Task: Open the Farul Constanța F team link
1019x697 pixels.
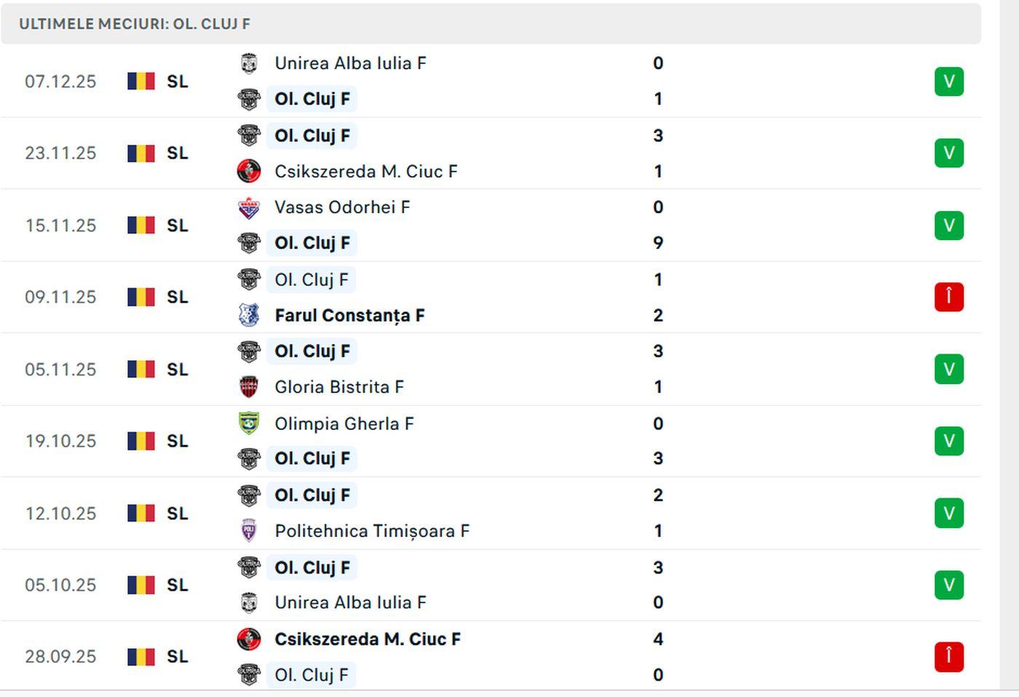Action: click(x=349, y=315)
